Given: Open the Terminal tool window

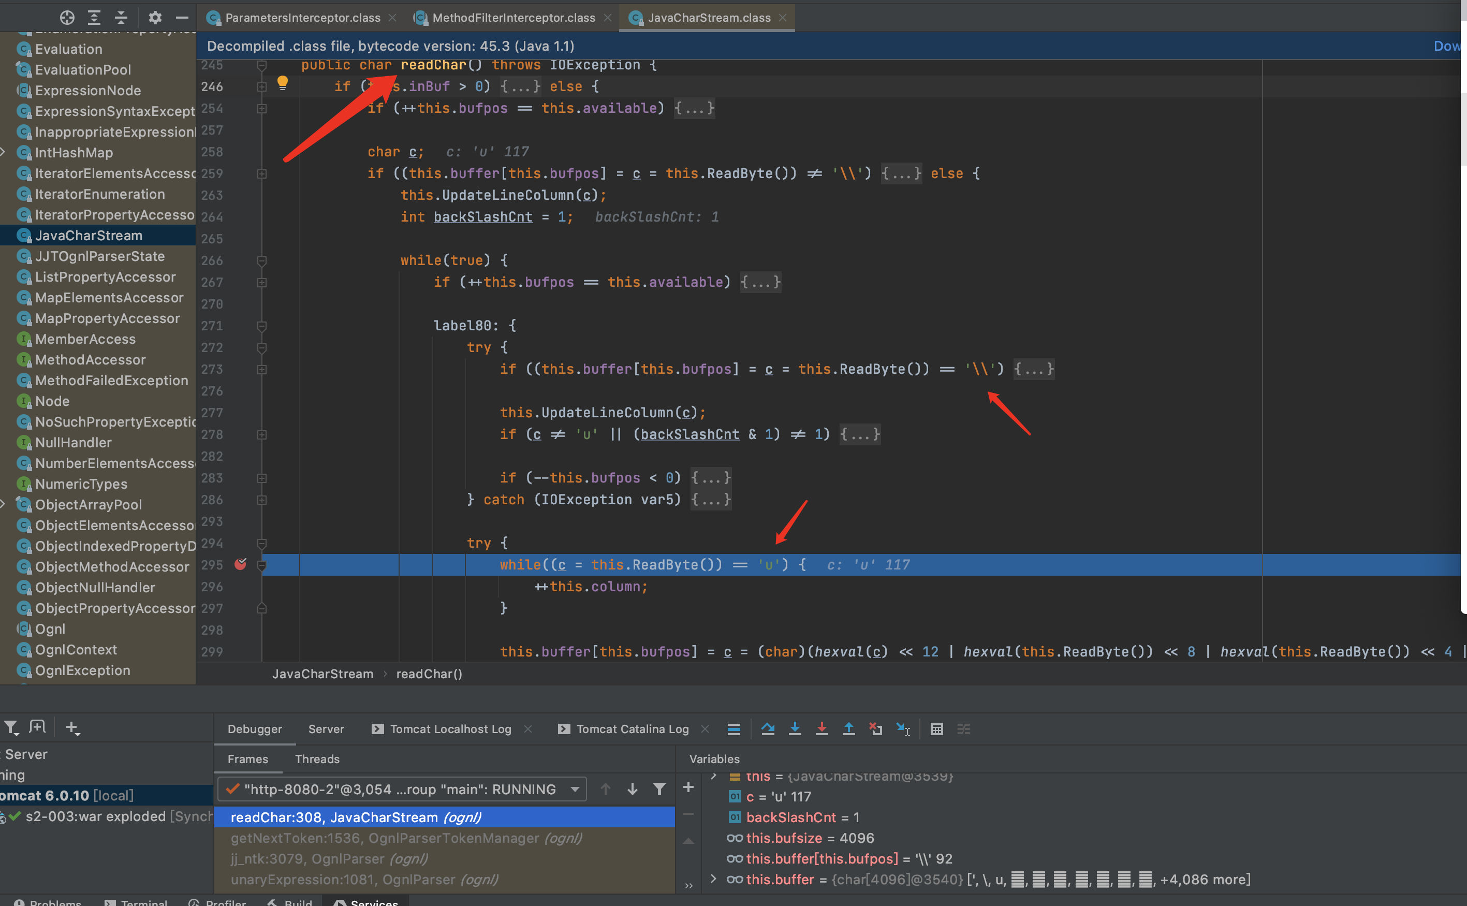Looking at the screenshot, I should point(137,902).
